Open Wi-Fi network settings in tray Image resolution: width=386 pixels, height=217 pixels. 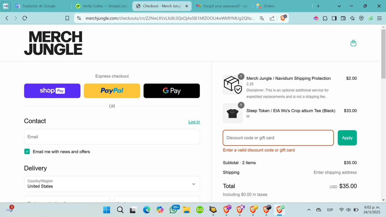click(x=341, y=210)
